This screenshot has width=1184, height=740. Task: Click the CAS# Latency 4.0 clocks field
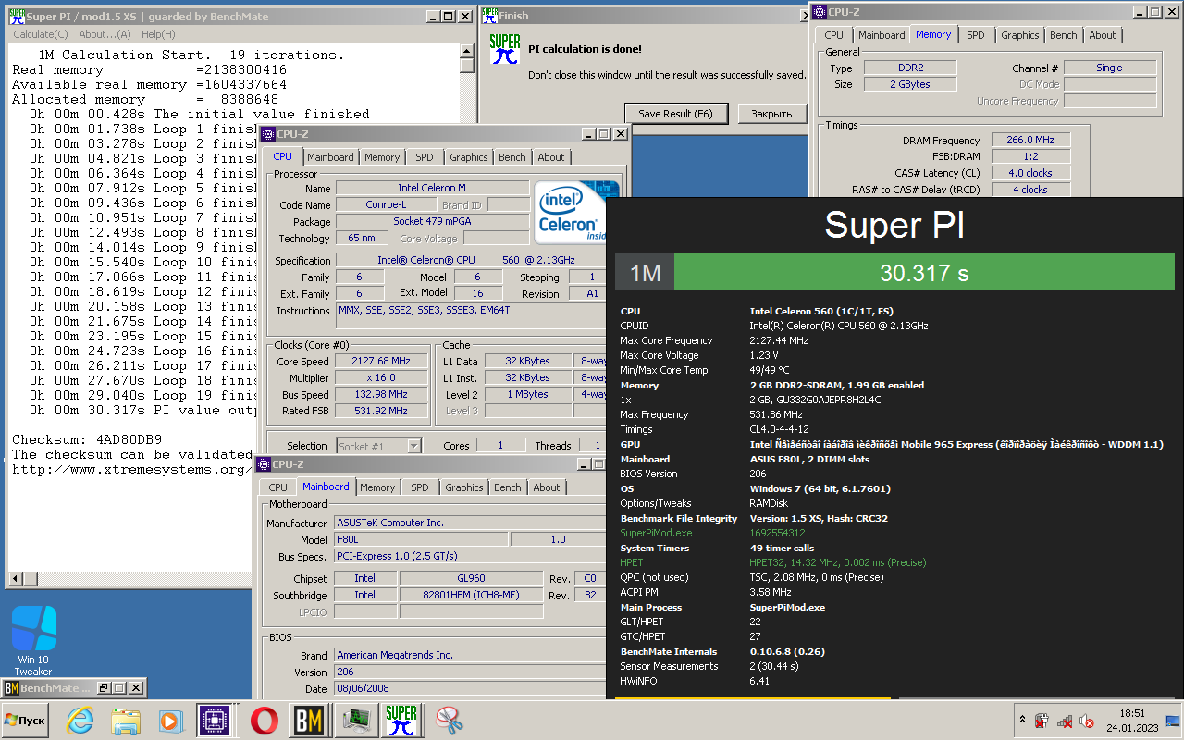1031,173
